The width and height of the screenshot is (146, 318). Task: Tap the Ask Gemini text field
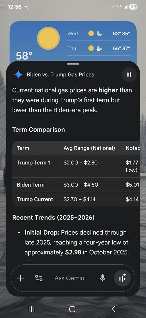tap(70, 278)
